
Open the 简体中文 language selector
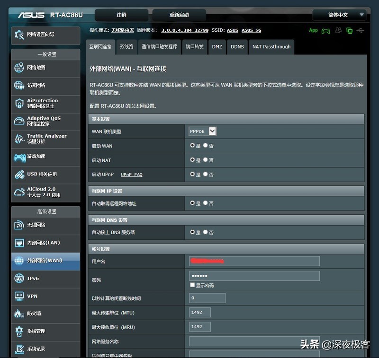tap(339, 15)
